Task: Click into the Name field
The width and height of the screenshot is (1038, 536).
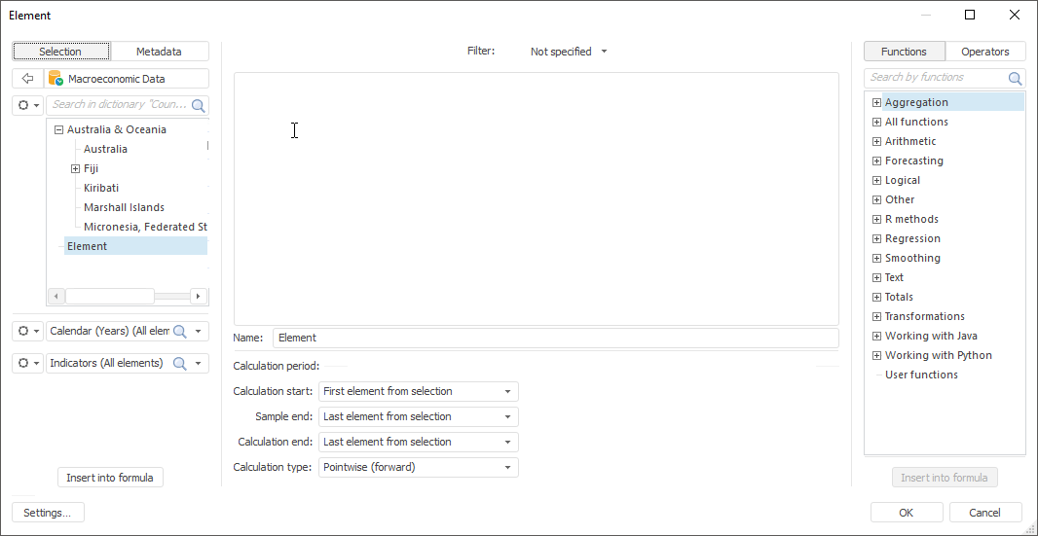Action: 556,338
